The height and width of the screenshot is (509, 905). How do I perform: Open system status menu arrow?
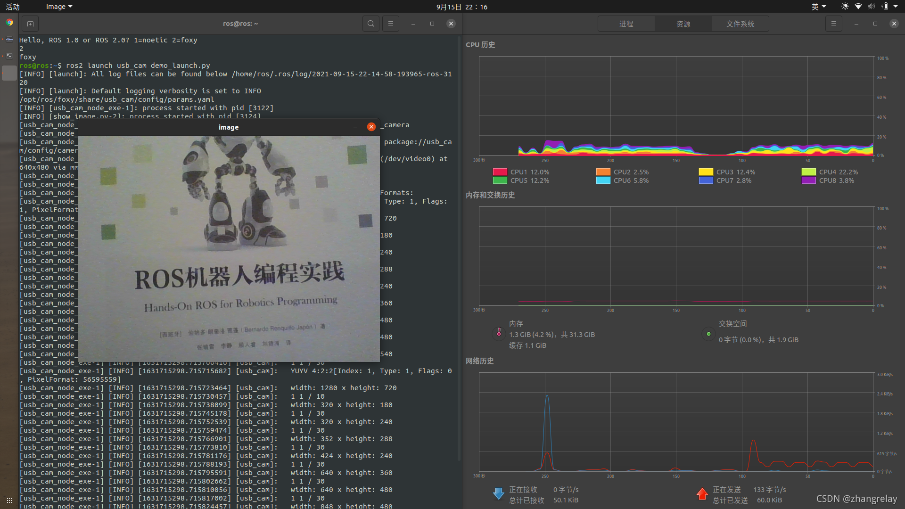(x=896, y=7)
